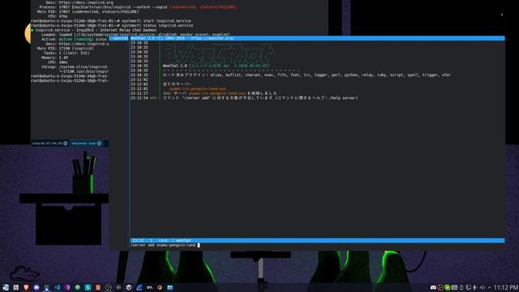This screenshot has height=292, width=519.
Task: Open the Brave browser taskbar icon
Action: [x=26, y=287]
